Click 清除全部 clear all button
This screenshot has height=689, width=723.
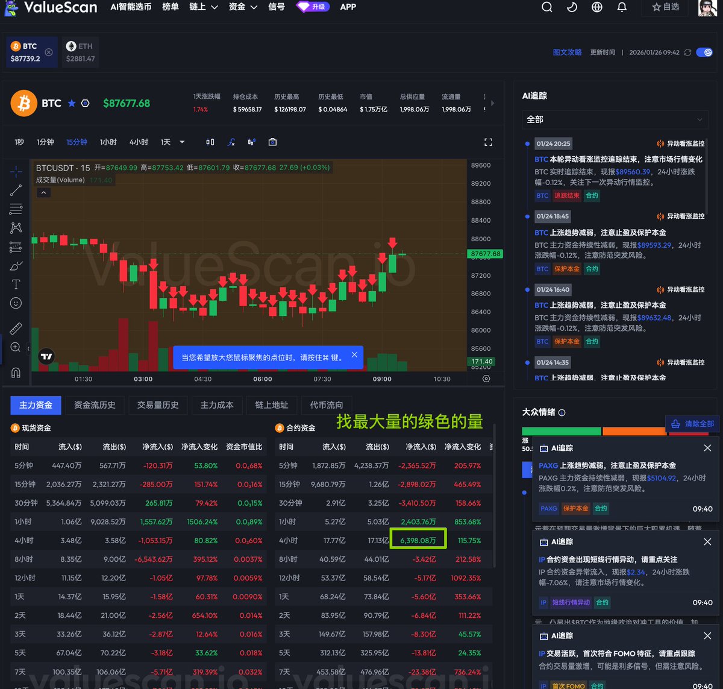[692, 424]
